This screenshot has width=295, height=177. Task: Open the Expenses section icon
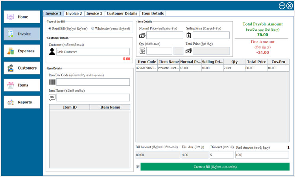[x=11, y=51]
